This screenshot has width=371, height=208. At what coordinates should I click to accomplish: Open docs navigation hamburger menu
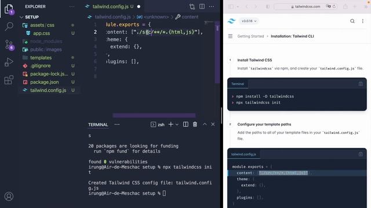pos(230,36)
